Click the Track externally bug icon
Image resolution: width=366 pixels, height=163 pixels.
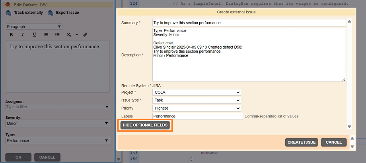pyautogui.click(x=9, y=13)
